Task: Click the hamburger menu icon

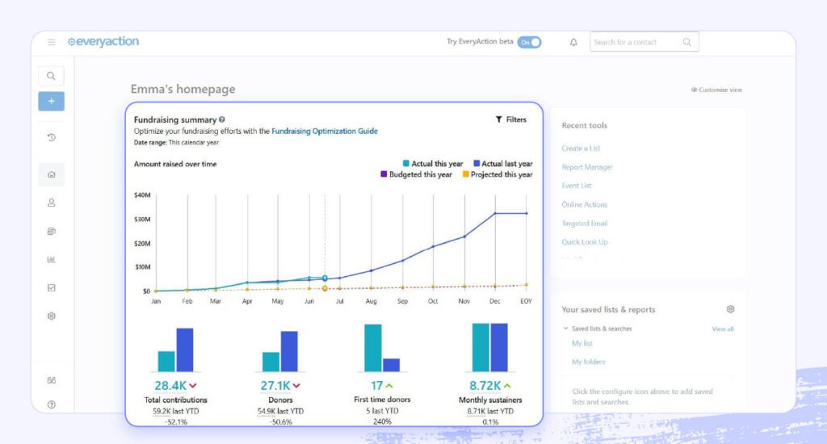Action: tap(51, 42)
